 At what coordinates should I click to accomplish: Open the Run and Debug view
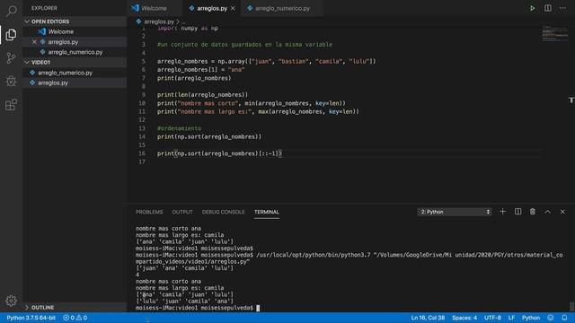point(12,82)
